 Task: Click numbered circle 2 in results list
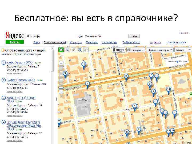3,80
